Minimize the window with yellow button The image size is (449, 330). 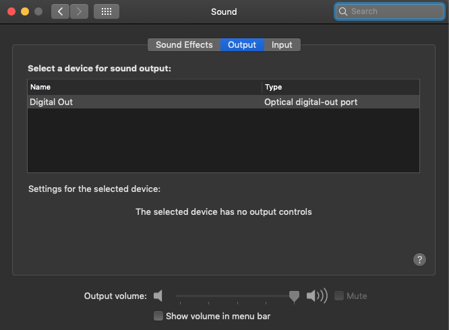tap(25, 11)
